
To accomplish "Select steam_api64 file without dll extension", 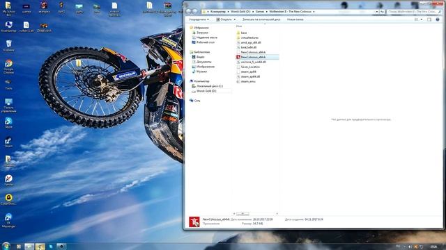I will pyautogui.click(x=248, y=72).
